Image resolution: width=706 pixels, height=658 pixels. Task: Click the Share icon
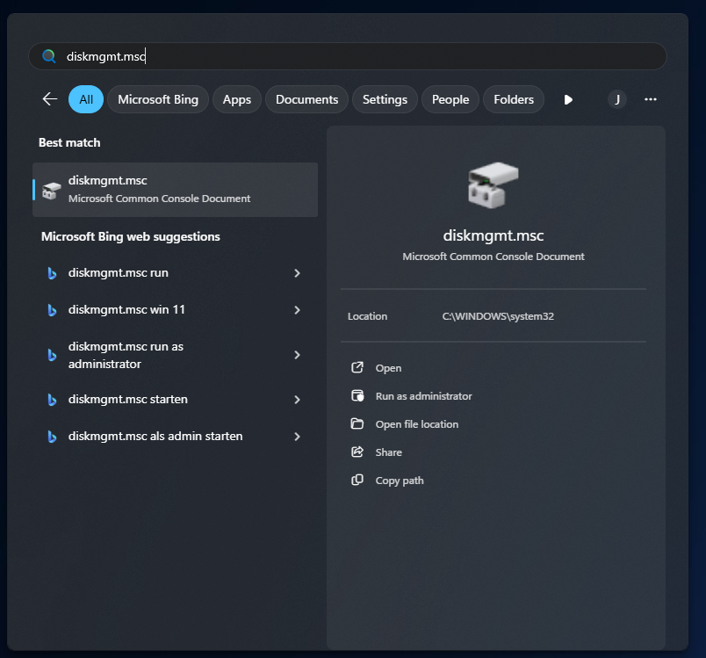(357, 452)
